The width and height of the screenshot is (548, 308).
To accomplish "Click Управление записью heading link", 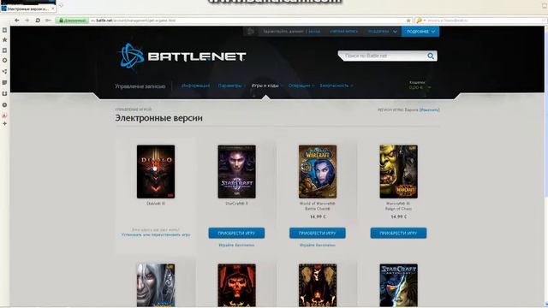I will tap(140, 86).
